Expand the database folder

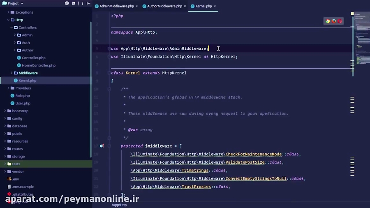point(5,126)
